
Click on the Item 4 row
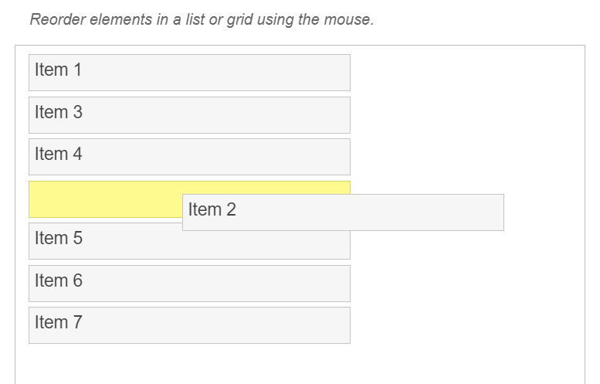tap(189, 157)
